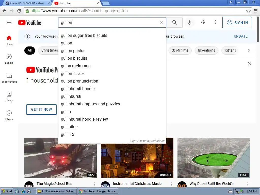Open 'Why Dubai Built the World's' video title
The height and width of the screenshot is (195, 260).
point(212,184)
